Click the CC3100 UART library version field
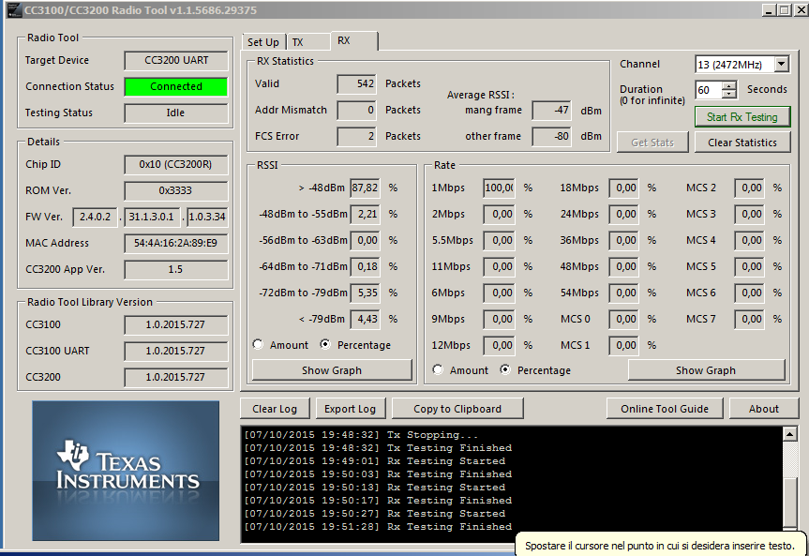This screenshot has height=556, width=809. (176, 351)
